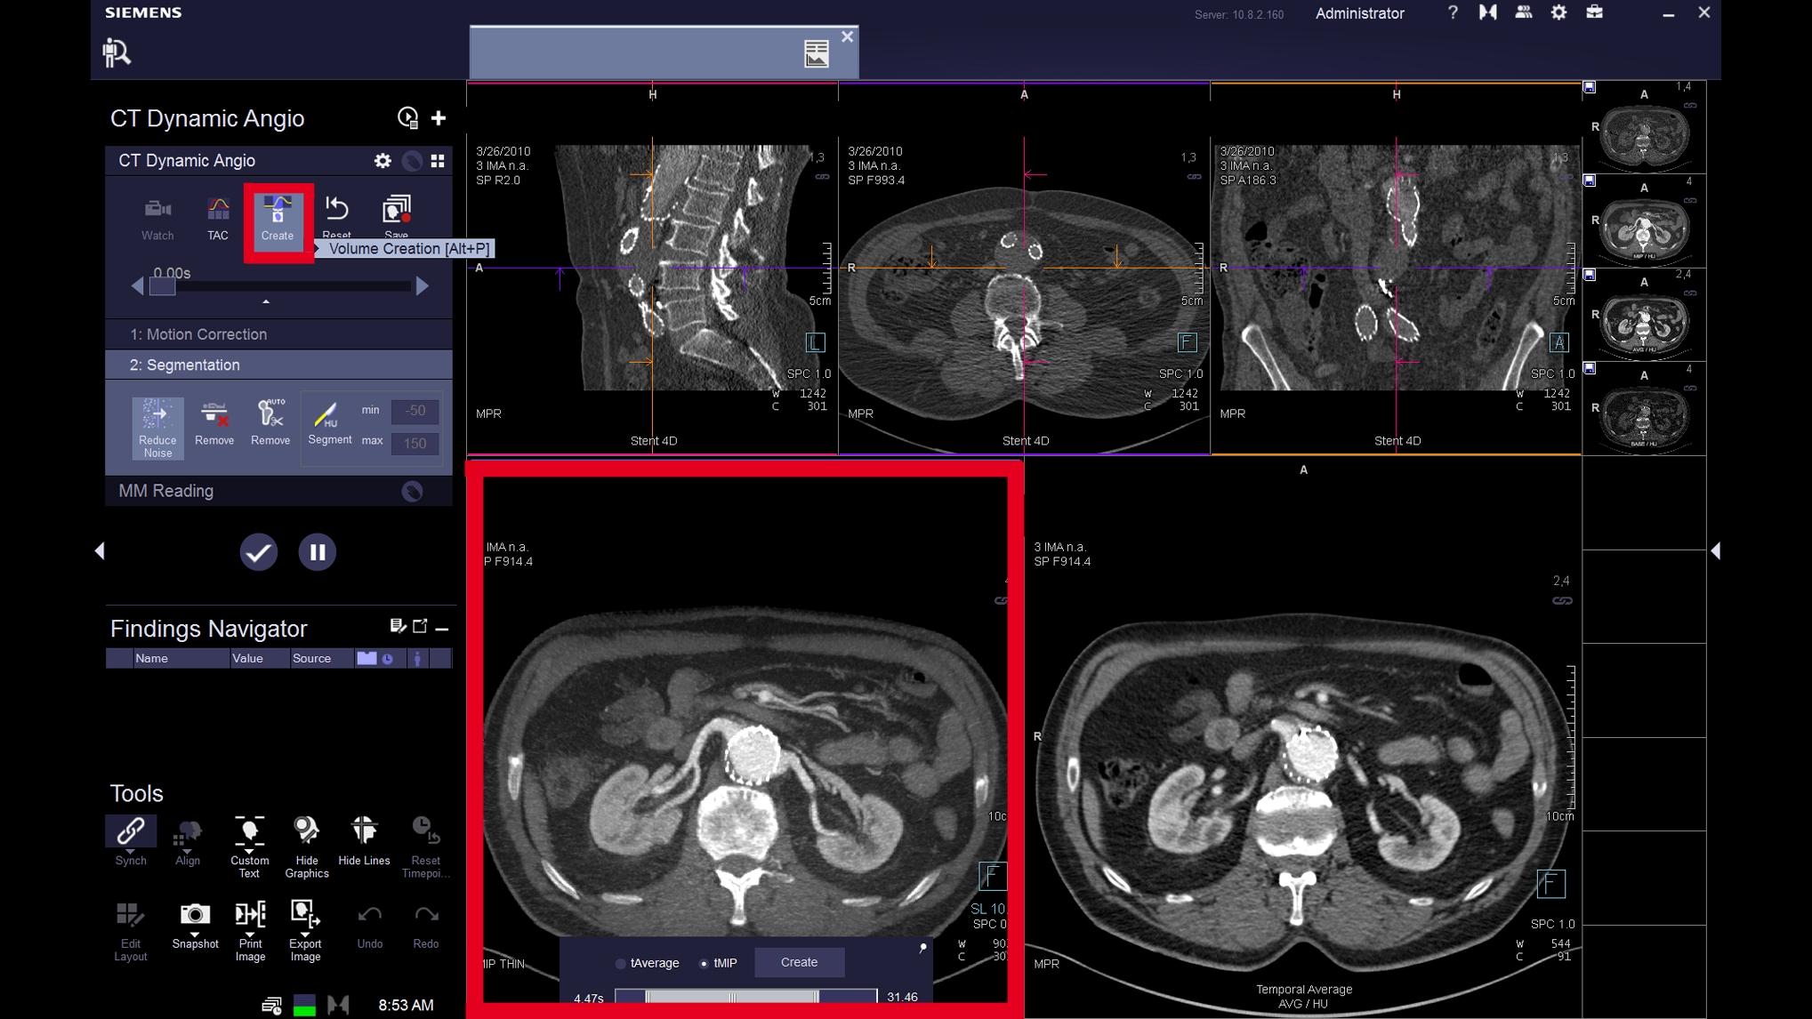This screenshot has width=1812, height=1019.
Task: Select the Reduce Noise segmentation tool
Action: pos(157,427)
